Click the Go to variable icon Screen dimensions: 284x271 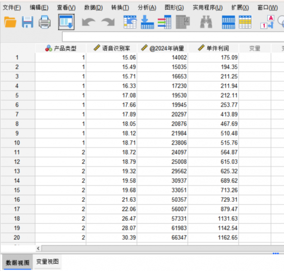pos(147,22)
